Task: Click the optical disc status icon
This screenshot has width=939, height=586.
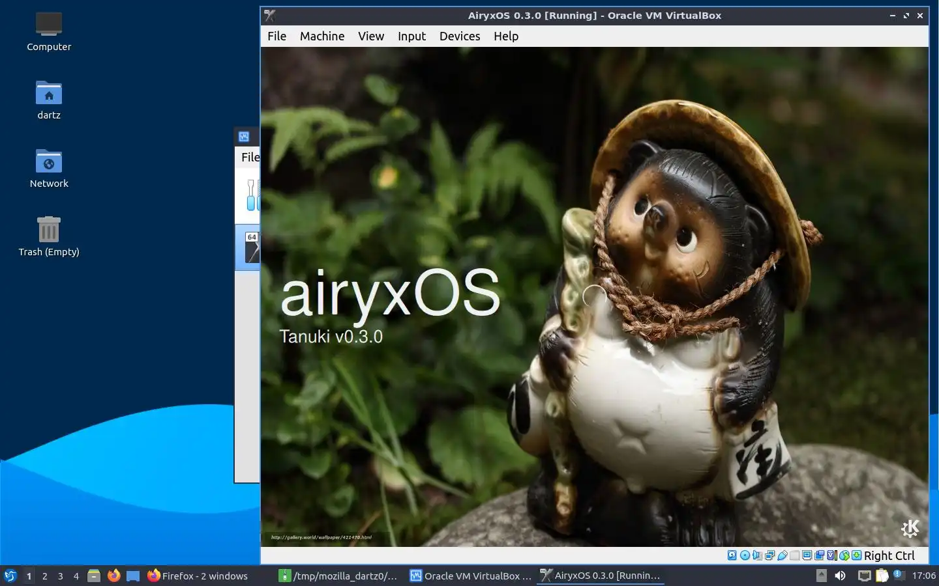Action: point(745,555)
